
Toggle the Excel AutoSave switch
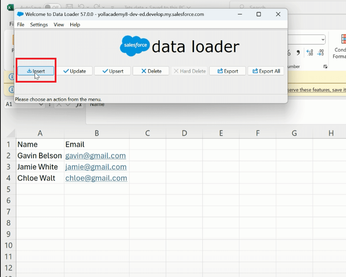coord(52,7)
